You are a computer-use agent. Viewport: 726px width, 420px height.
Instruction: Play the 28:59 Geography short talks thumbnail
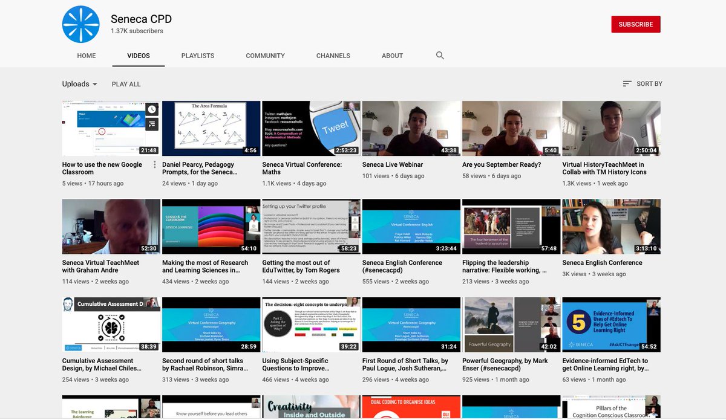point(211,325)
